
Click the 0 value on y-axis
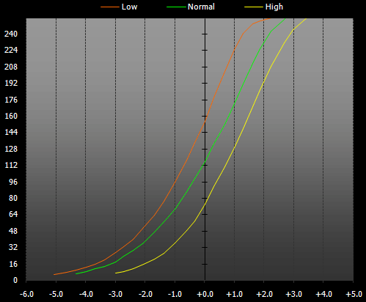(15, 280)
